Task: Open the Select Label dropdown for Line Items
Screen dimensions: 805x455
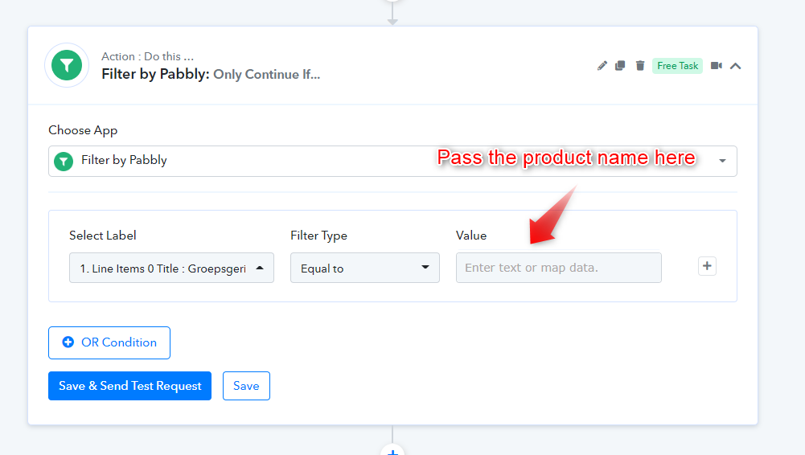Action: (x=171, y=268)
